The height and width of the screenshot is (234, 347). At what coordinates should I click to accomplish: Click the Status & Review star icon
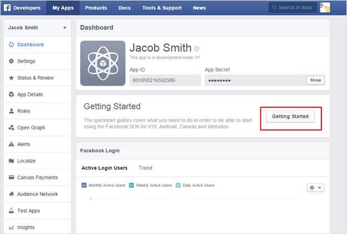(x=11, y=78)
